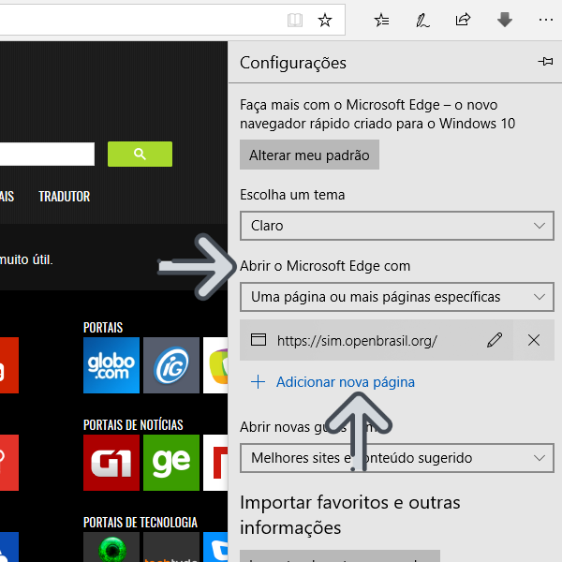Open the globo.com portal tile

(x=111, y=365)
